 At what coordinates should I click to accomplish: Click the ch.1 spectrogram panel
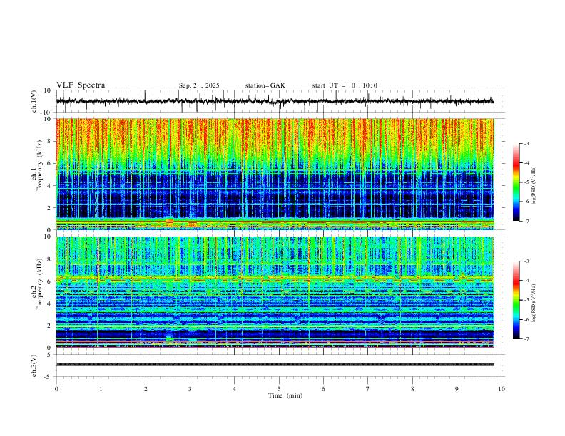(275, 174)
